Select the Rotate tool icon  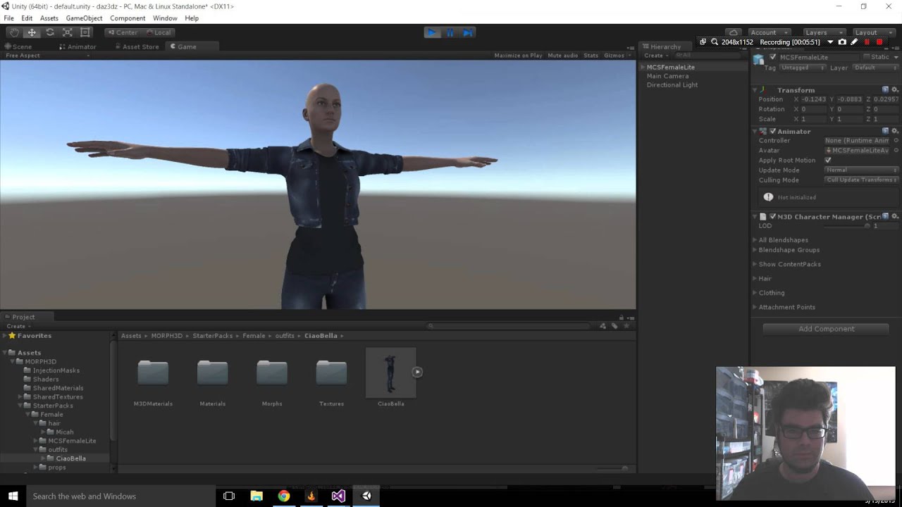[x=49, y=32]
